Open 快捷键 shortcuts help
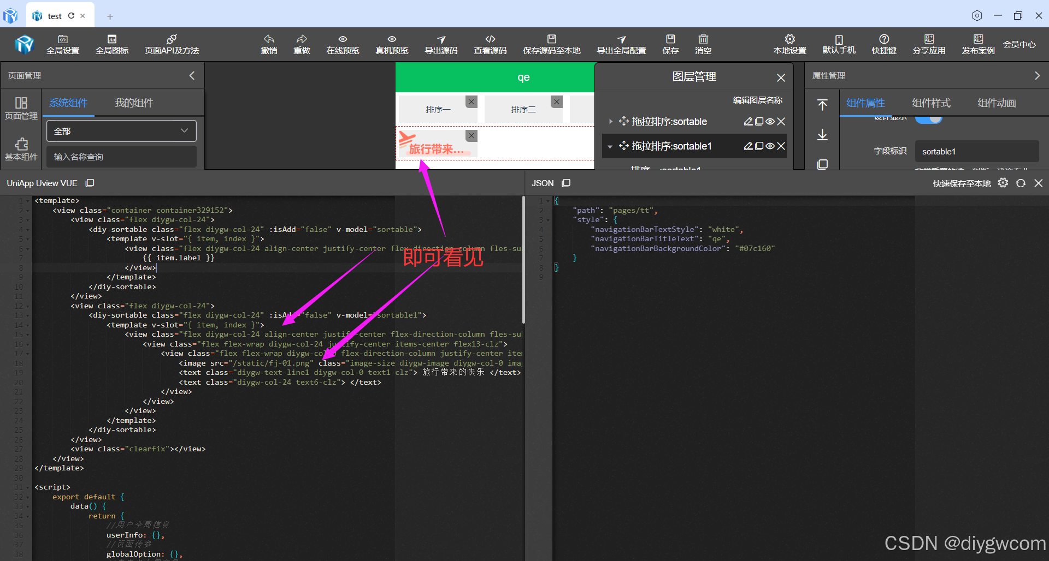Viewport: 1049px width, 561px height. point(883,45)
